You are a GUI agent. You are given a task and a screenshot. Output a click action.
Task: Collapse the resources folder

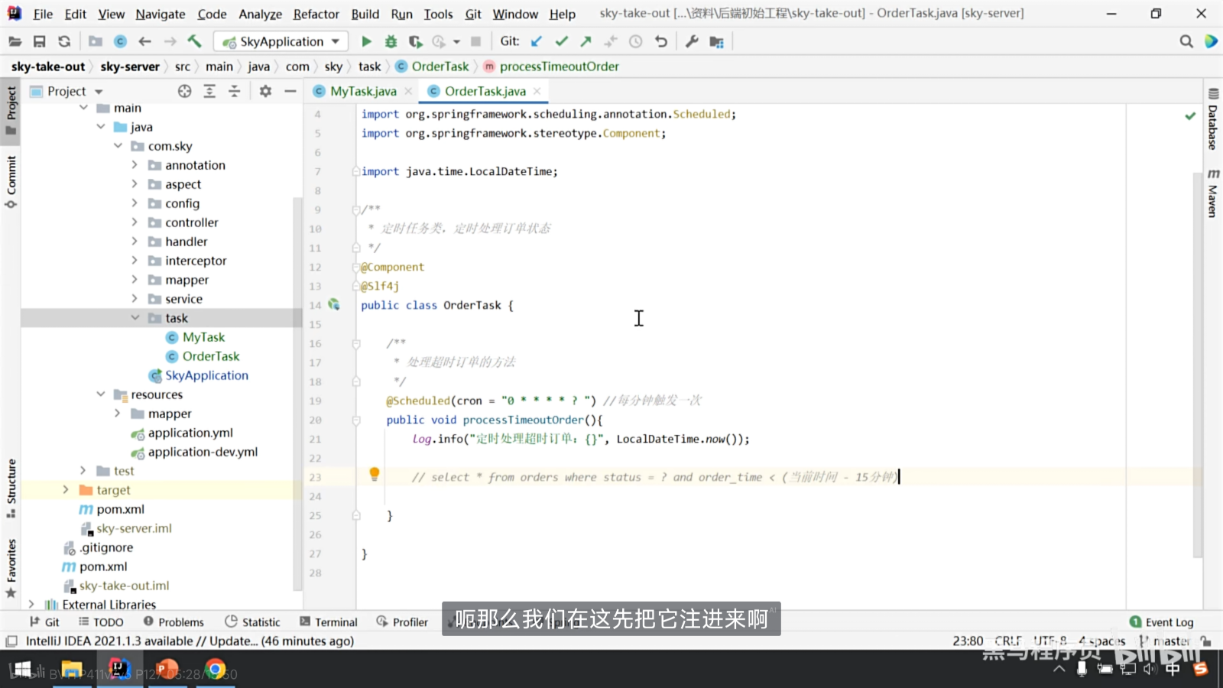[100, 394]
